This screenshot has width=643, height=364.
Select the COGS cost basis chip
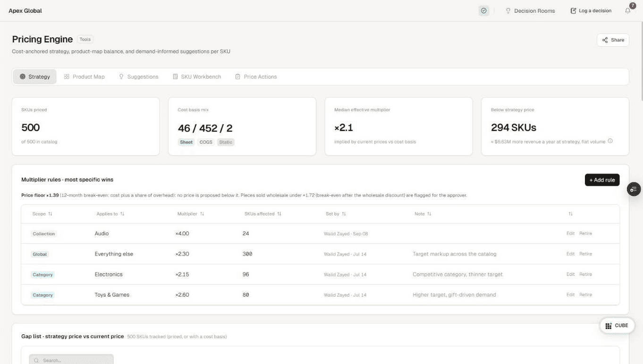206,142
